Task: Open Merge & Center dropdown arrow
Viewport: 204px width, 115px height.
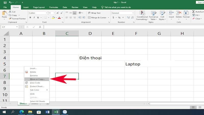Action: [108, 17]
